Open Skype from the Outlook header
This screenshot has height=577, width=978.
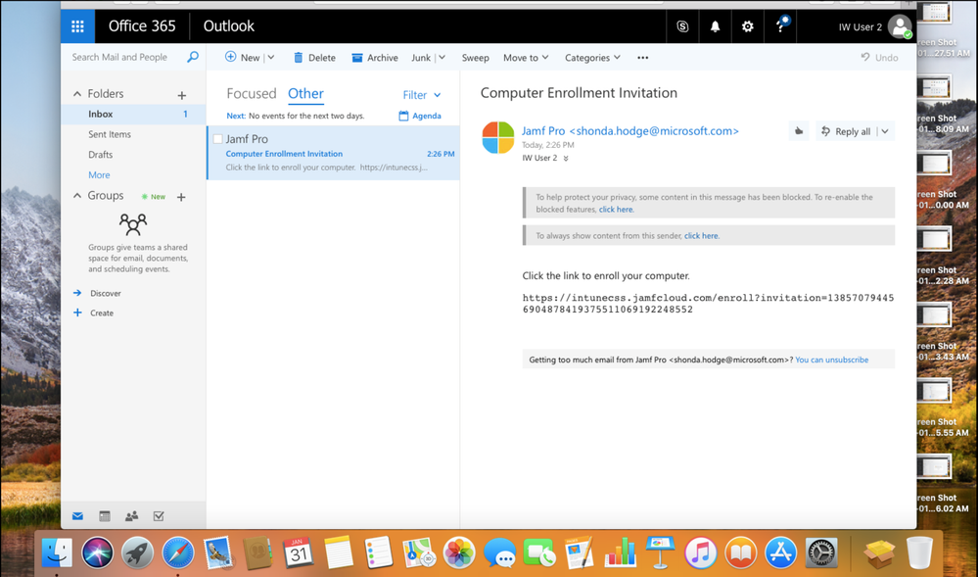point(682,26)
